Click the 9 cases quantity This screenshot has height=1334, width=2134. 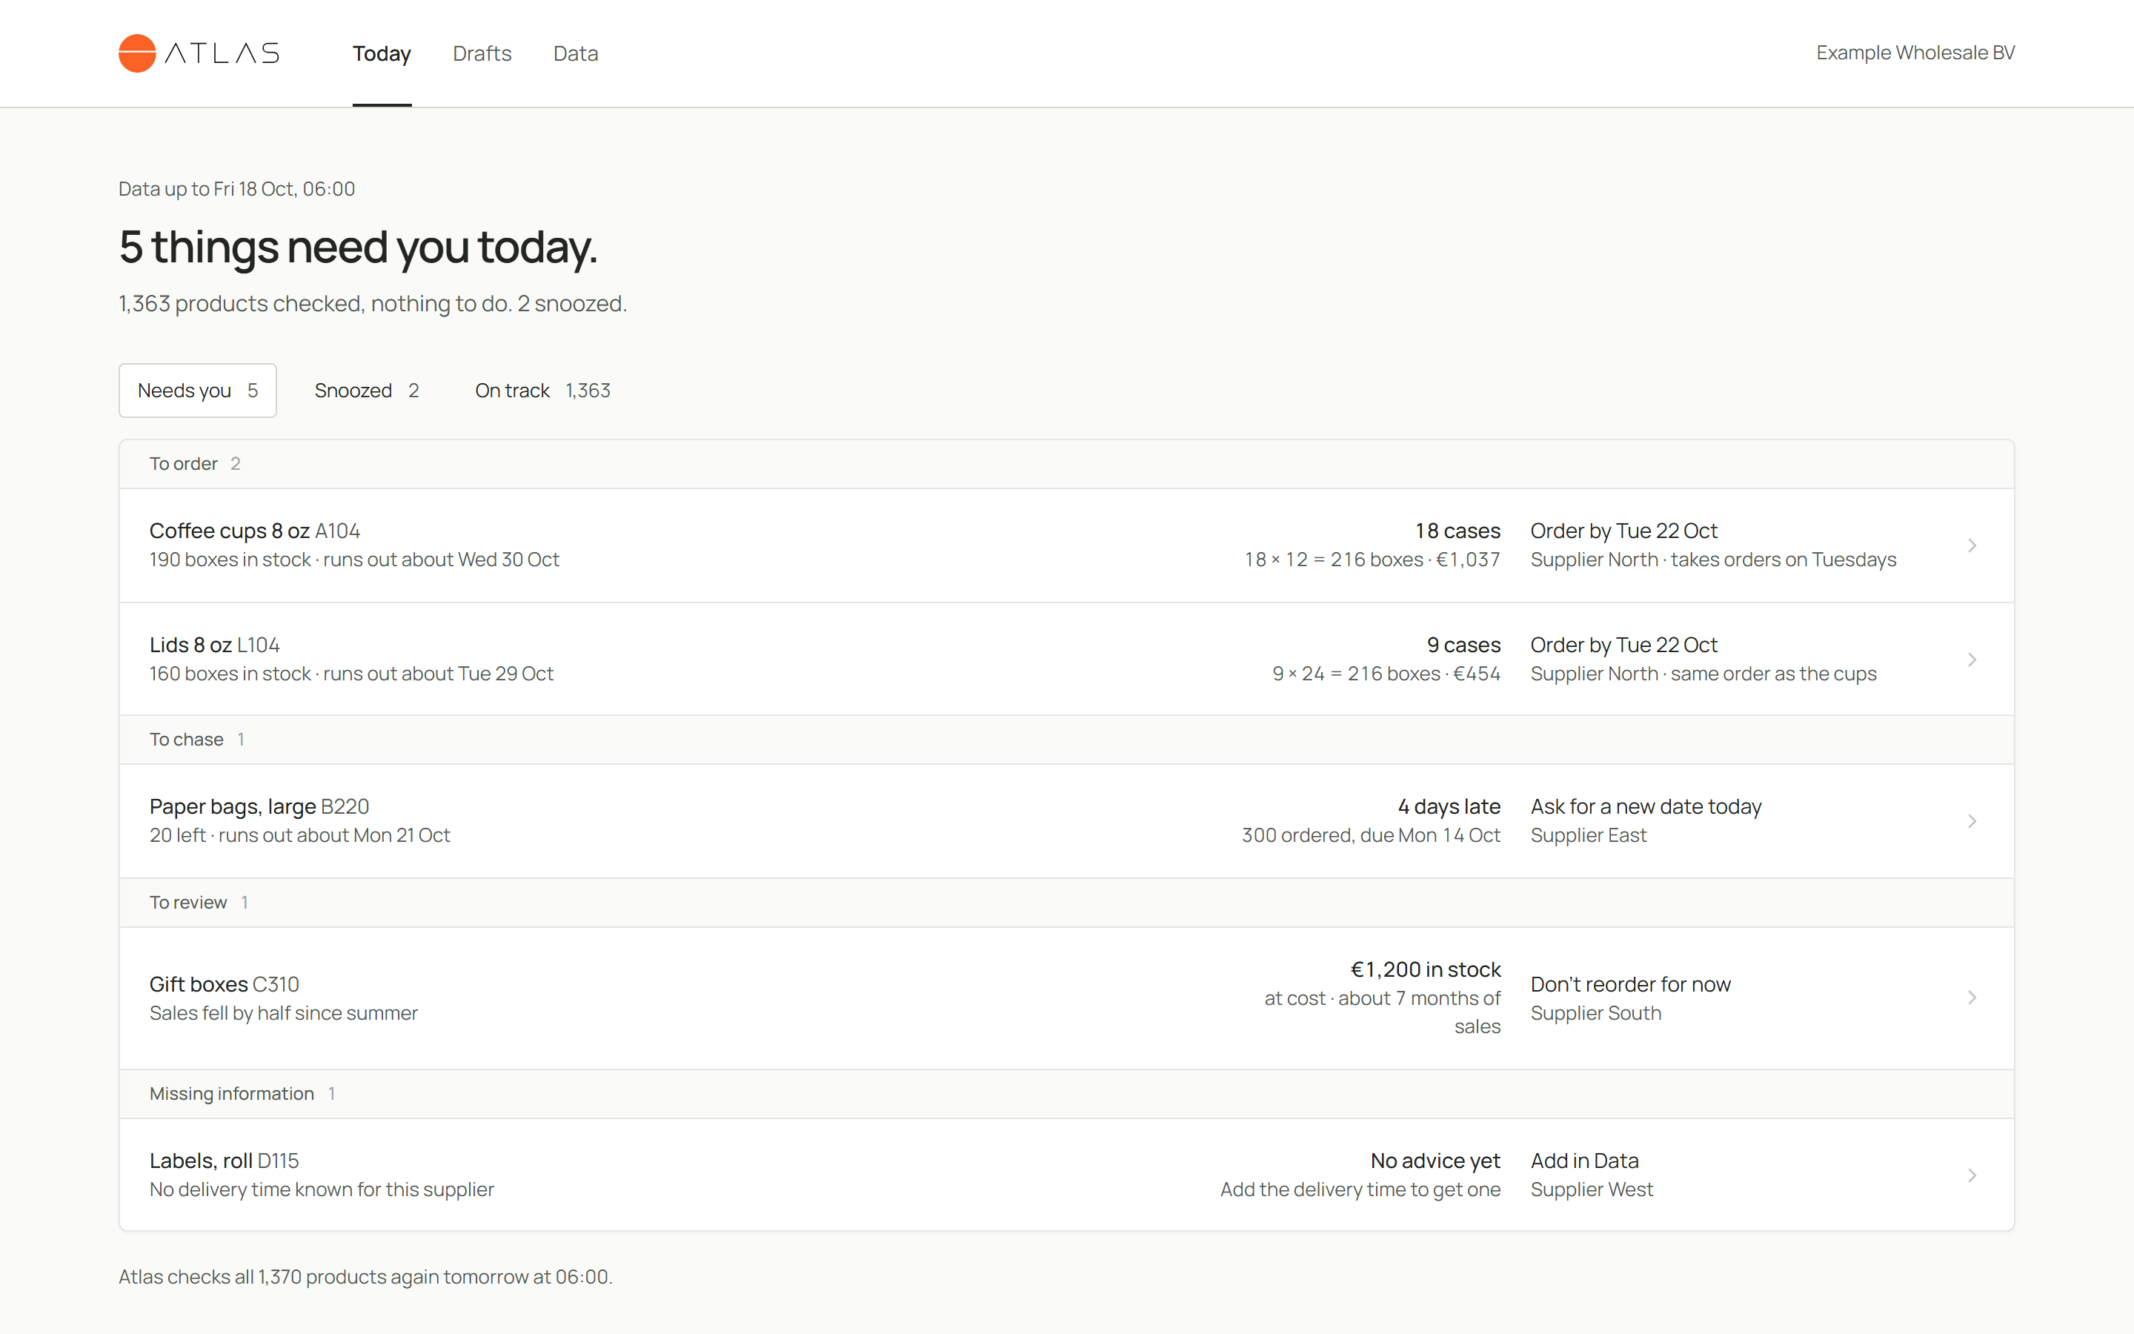pos(1464,645)
